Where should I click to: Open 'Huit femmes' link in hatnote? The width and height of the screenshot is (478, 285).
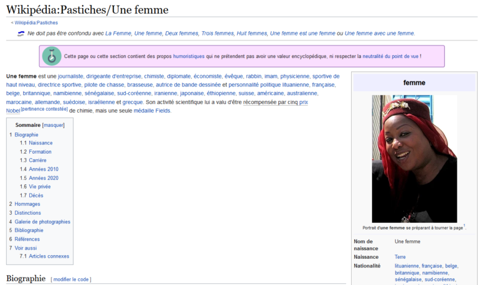252,33
